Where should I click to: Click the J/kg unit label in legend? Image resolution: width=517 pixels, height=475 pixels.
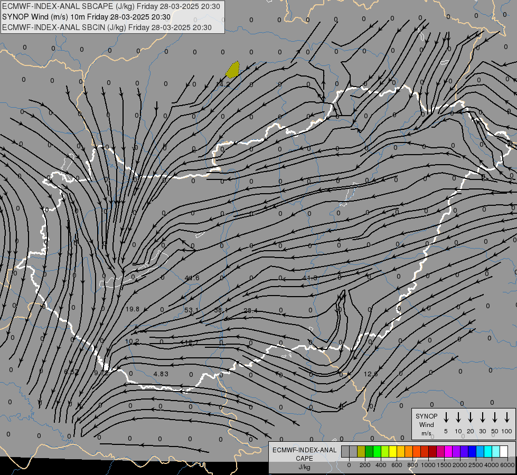pyautogui.click(x=304, y=467)
